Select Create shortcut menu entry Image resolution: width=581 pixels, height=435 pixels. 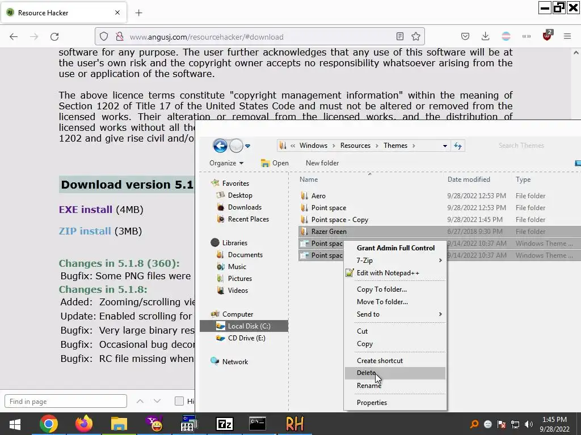pos(395,361)
